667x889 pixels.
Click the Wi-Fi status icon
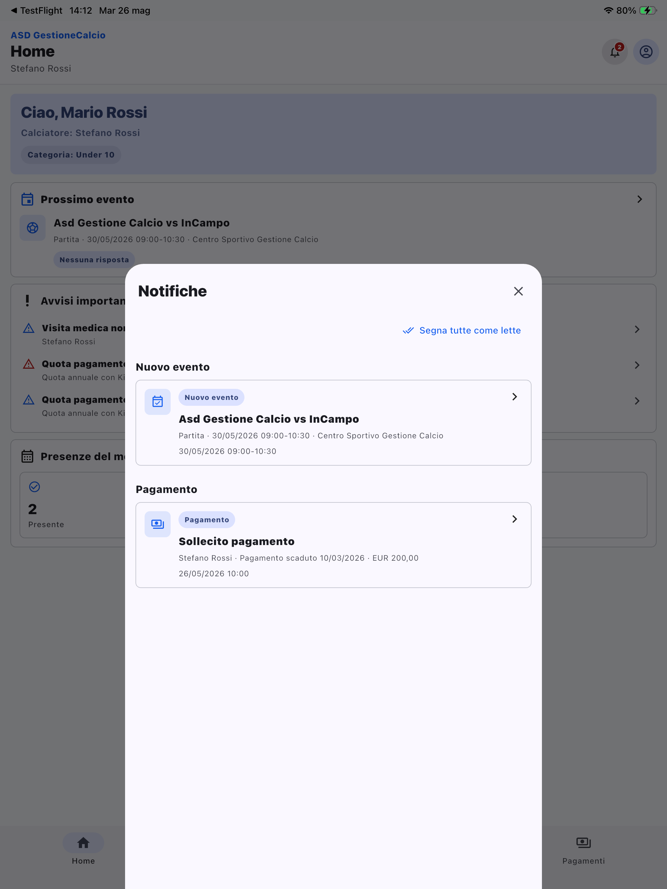[x=608, y=10]
